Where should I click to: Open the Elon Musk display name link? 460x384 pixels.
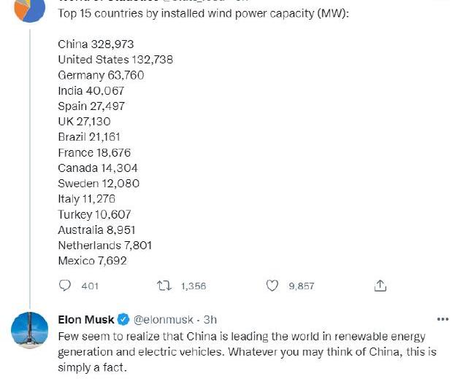[x=85, y=320]
